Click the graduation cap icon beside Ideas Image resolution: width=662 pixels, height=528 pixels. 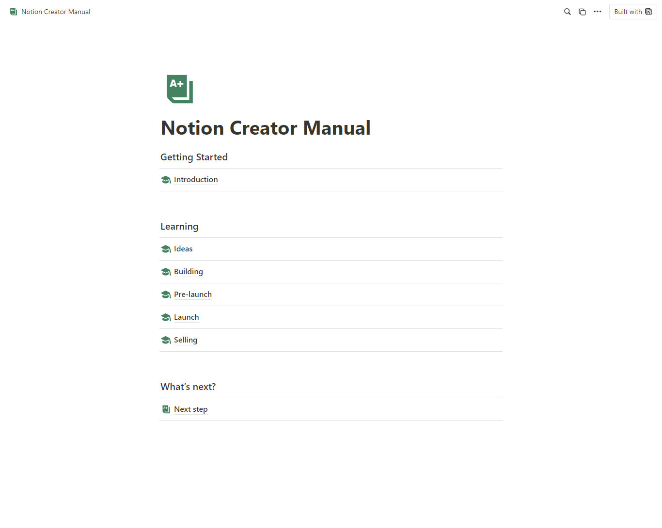click(166, 249)
